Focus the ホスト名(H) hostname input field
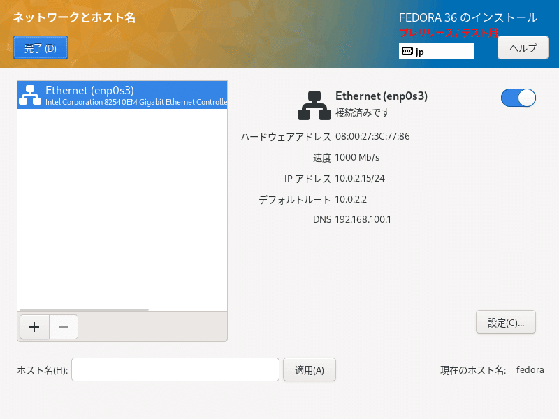This screenshot has height=419, width=559. pyautogui.click(x=175, y=370)
